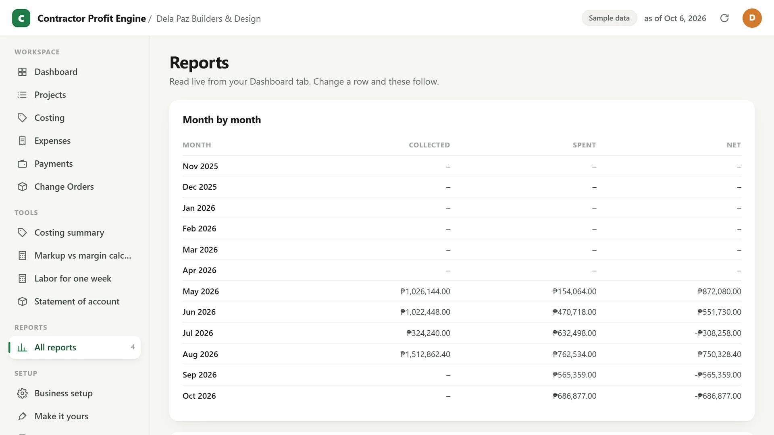Click the All reports bar chart icon
Image resolution: width=774 pixels, height=435 pixels.
[23, 347]
